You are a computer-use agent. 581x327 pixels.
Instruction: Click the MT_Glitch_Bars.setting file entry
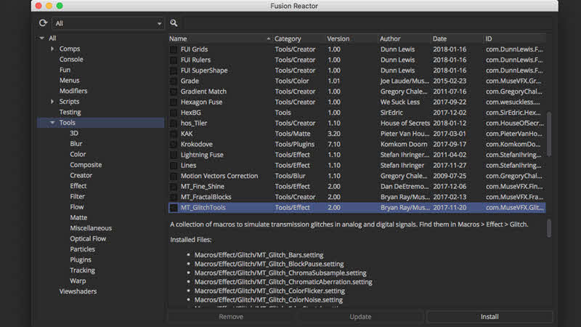tap(259, 255)
